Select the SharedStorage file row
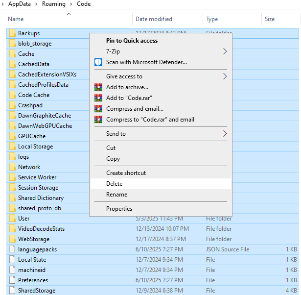Viewport: 301px width, 295px height. coord(37,291)
